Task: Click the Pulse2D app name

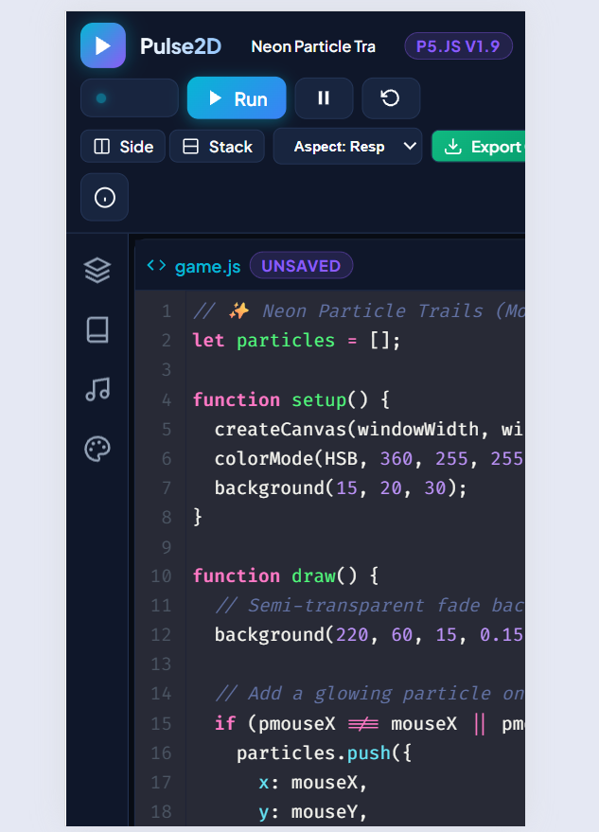Action: [181, 46]
